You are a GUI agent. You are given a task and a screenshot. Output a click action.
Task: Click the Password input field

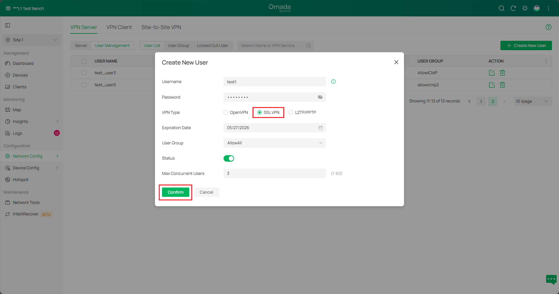point(275,97)
